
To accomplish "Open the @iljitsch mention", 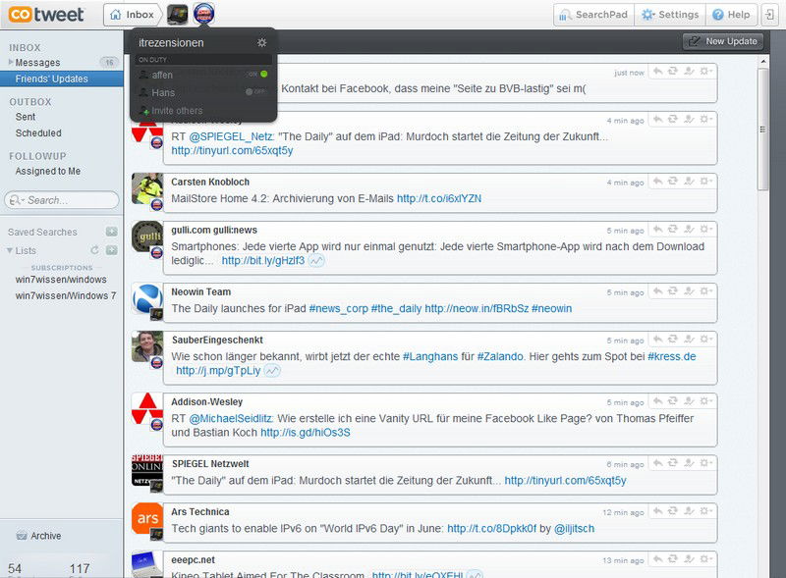I will 574,528.
